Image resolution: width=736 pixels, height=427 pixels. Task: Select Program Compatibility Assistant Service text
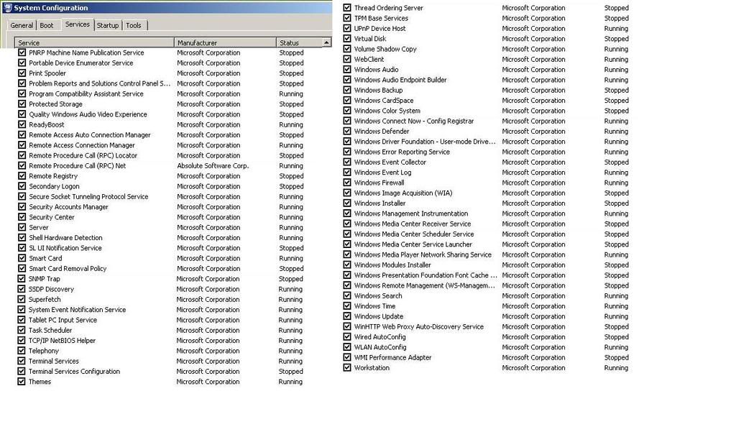[x=86, y=94]
